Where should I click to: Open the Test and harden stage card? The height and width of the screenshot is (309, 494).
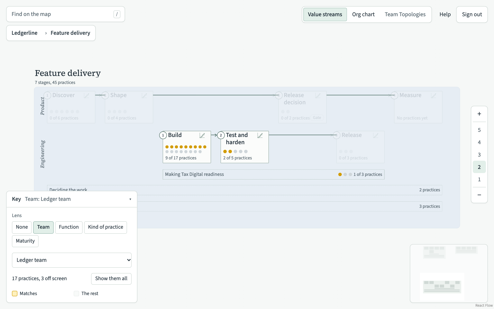click(x=245, y=147)
